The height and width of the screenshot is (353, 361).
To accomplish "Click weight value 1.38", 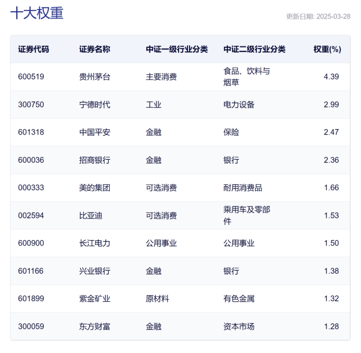I will [331, 271].
